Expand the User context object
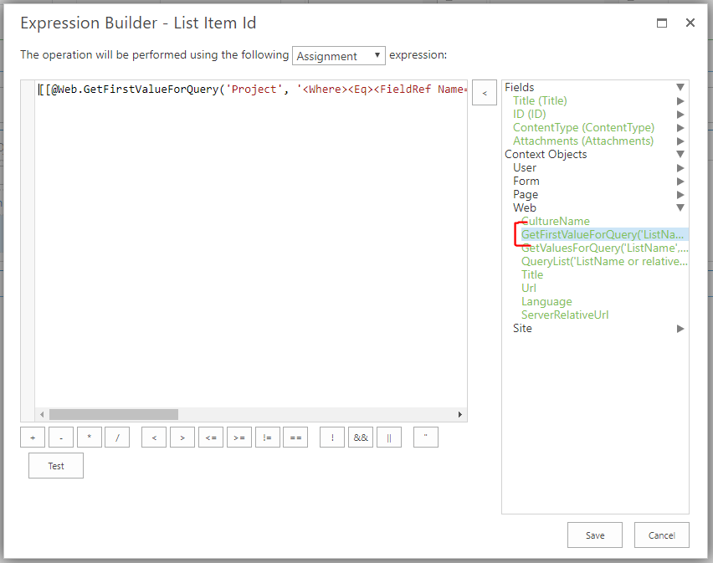Image resolution: width=713 pixels, height=563 pixels. click(x=680, y=167)
